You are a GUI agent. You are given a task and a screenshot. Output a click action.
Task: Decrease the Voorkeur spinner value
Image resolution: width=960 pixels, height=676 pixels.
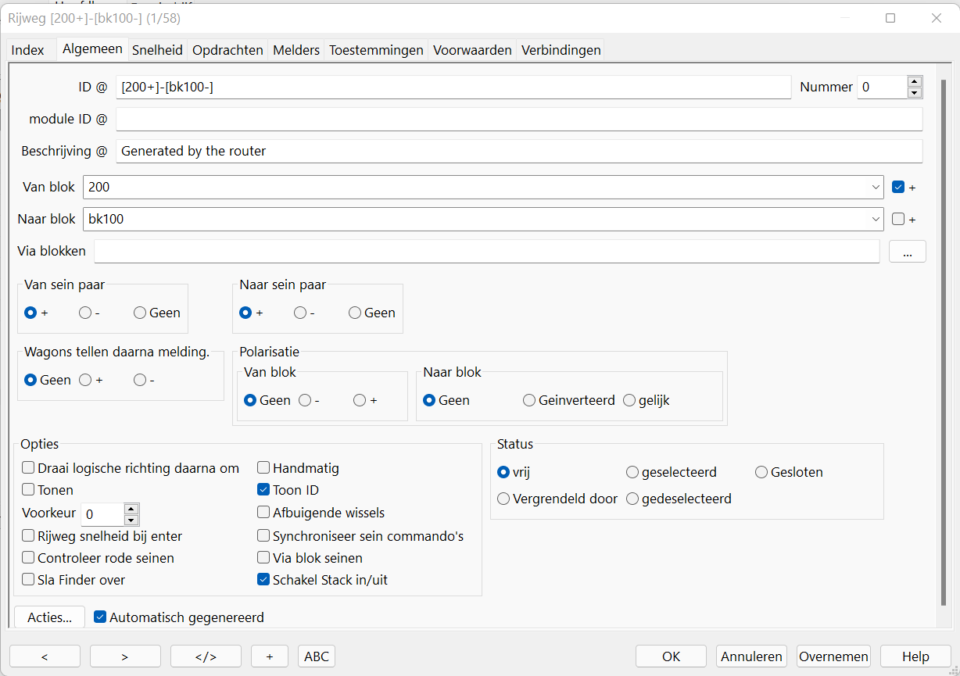(131, 520)
